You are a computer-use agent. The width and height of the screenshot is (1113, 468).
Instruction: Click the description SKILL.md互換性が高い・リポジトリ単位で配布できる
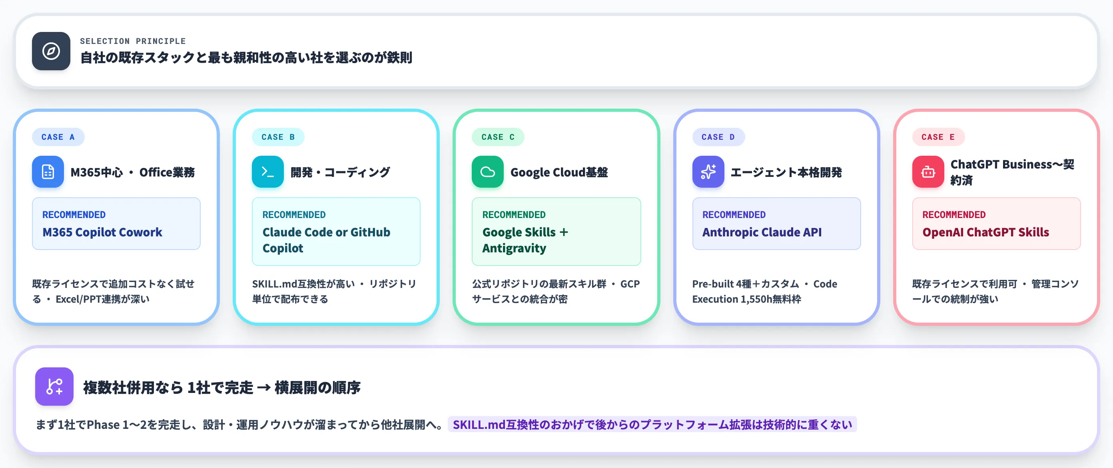(x=334, y=292)
